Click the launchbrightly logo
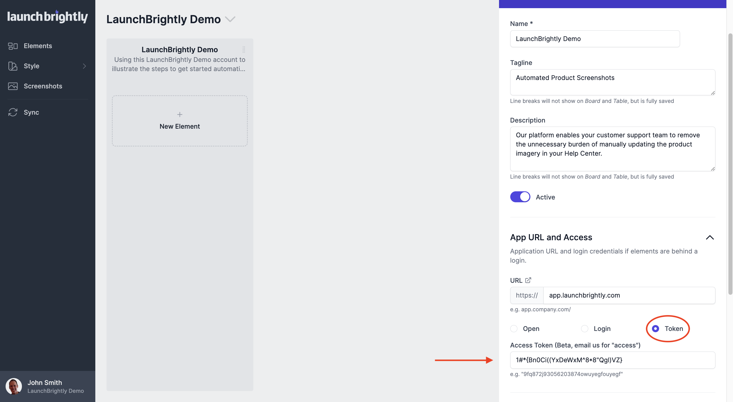 click(x=47, y=17)
